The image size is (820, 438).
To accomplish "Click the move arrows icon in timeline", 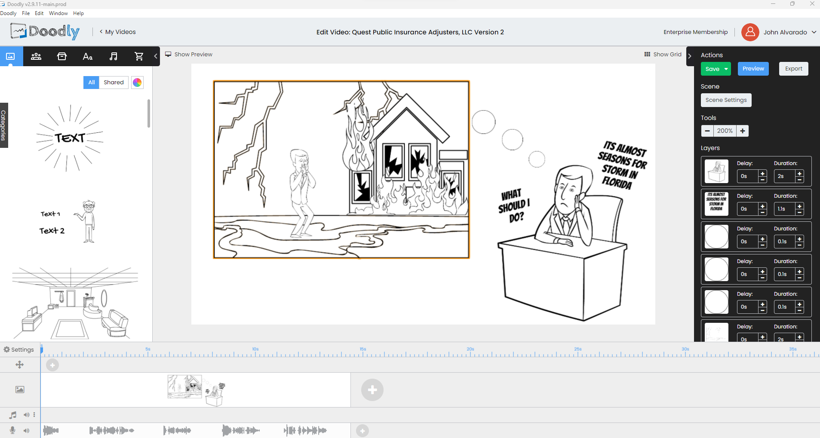I will coord(19,365).
